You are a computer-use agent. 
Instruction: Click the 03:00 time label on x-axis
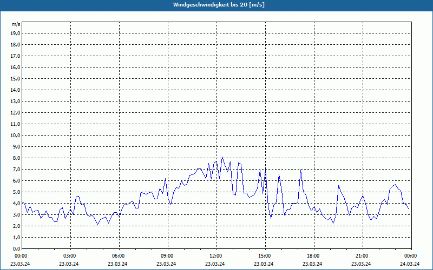[x=71, y=256]
